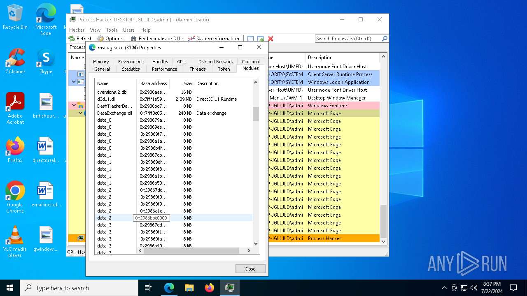
Task: Click taskbar 'Type here to search' box
Action: [79, 288]
